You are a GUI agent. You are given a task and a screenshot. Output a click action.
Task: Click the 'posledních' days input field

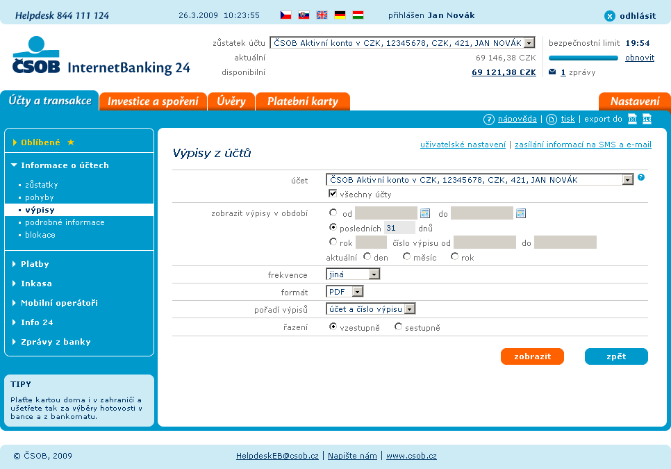click(x=399, y=228)
